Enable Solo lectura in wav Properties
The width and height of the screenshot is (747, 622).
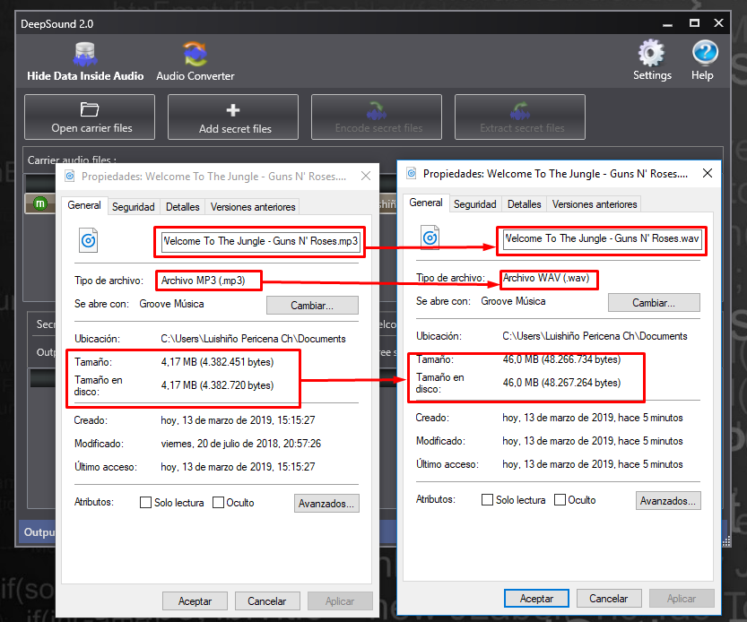tap(487, 499)
